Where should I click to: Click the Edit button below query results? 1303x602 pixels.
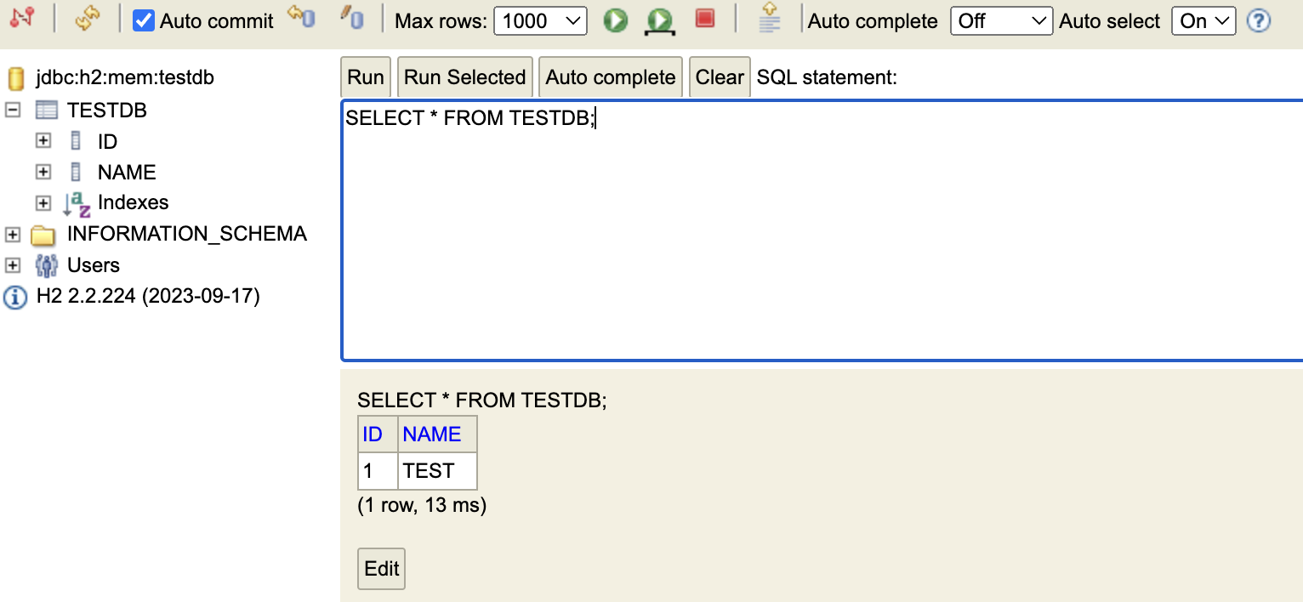[380, 568]
